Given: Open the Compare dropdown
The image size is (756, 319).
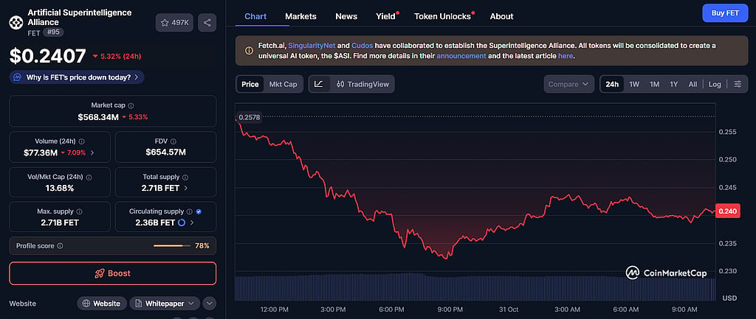Looking at the screenshot, I should pyautogui.click(x=569, y=84).
